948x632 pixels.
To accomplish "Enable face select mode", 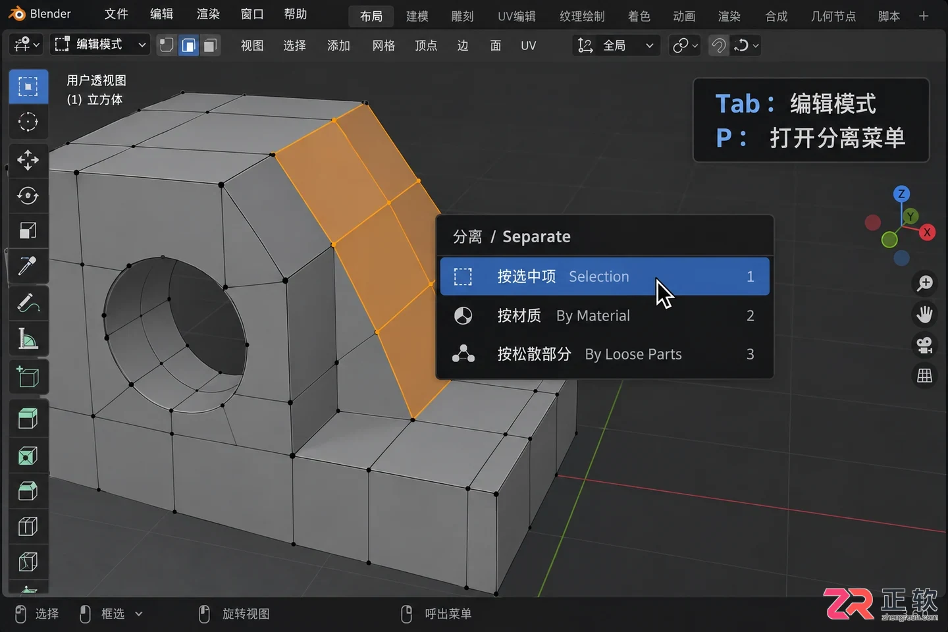I will click(209, 45).
